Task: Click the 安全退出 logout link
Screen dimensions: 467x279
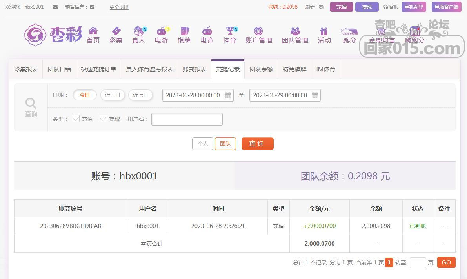Action: [119, 7]
